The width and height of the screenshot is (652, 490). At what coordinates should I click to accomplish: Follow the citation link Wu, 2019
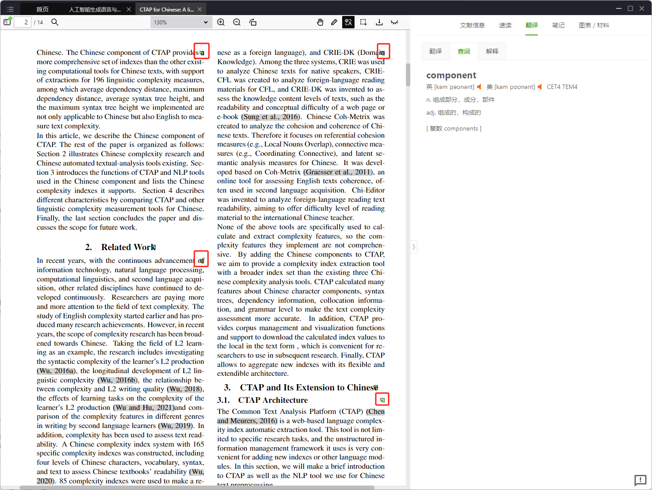click(176, 426)
